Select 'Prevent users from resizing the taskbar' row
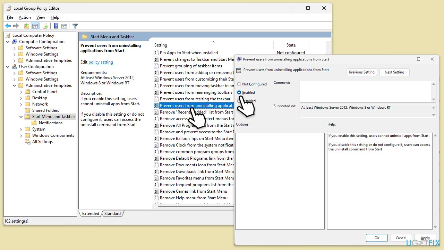This screenshot has width=444, height=250. coord(194,99)
